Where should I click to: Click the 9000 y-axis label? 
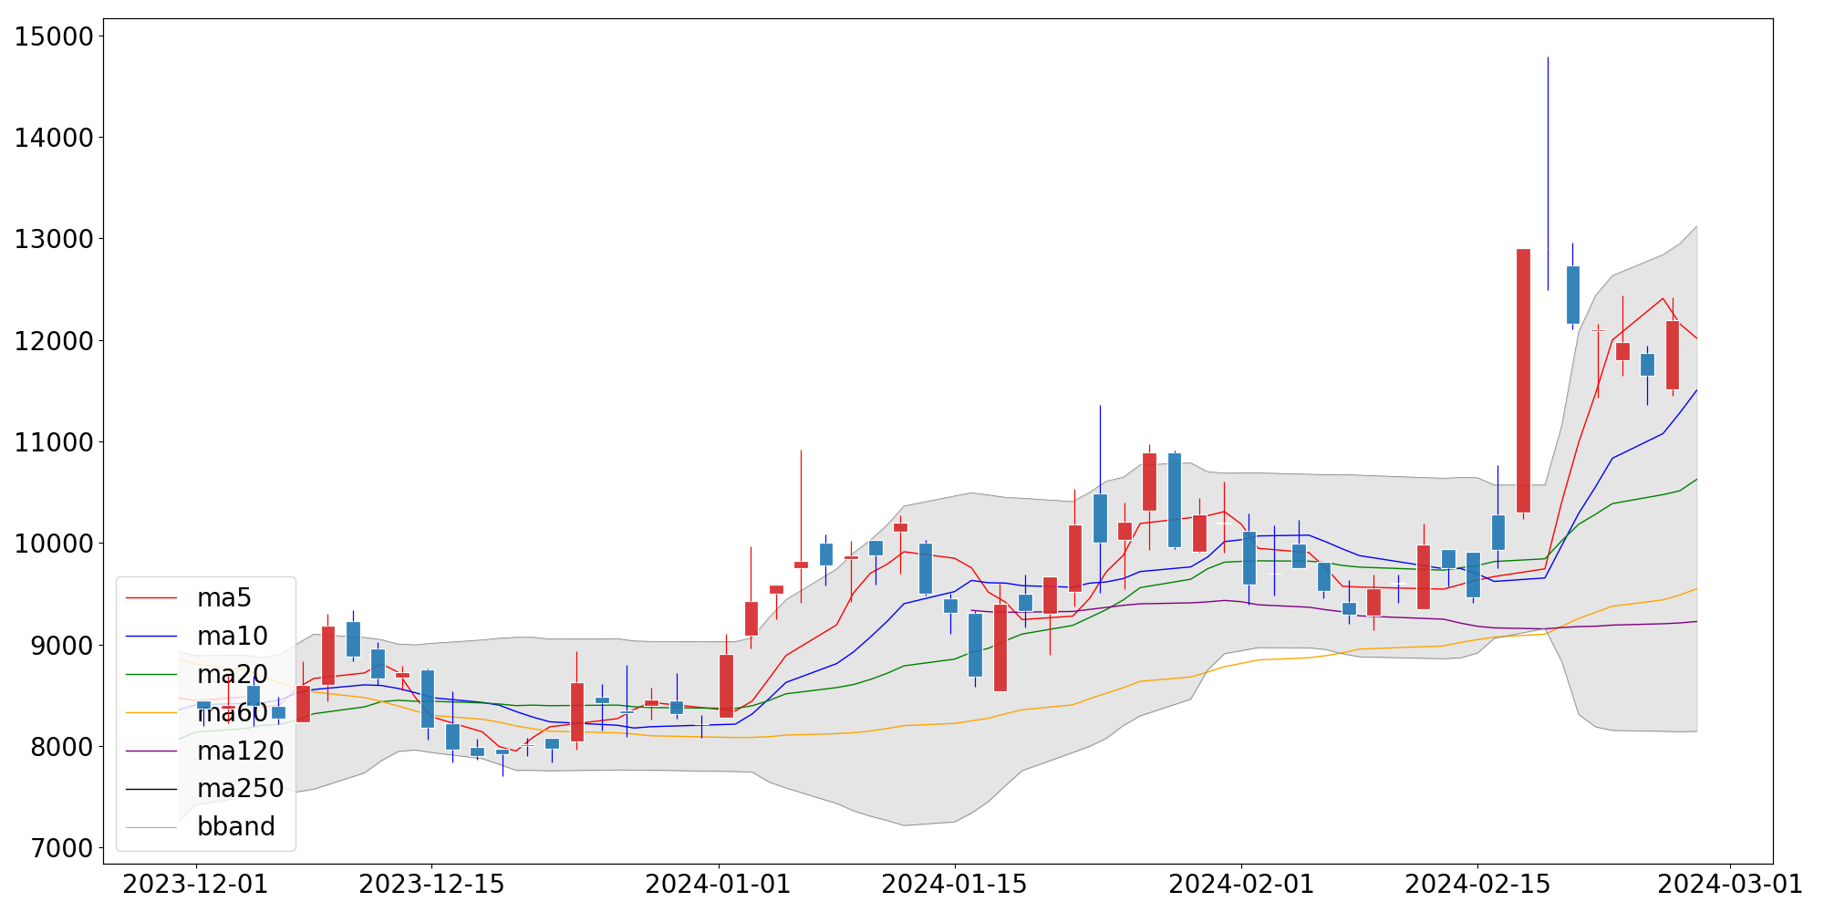click(x=62, y=645)
